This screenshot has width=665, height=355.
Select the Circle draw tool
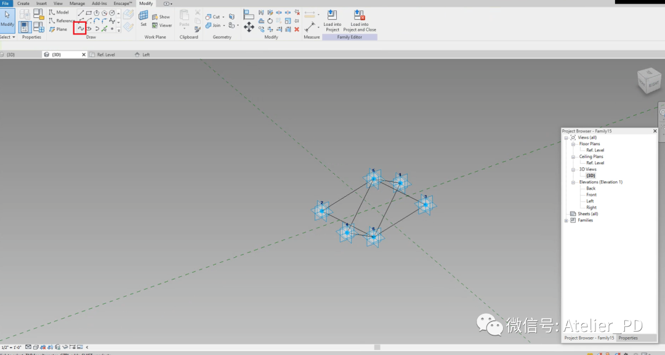coord(112,13)
